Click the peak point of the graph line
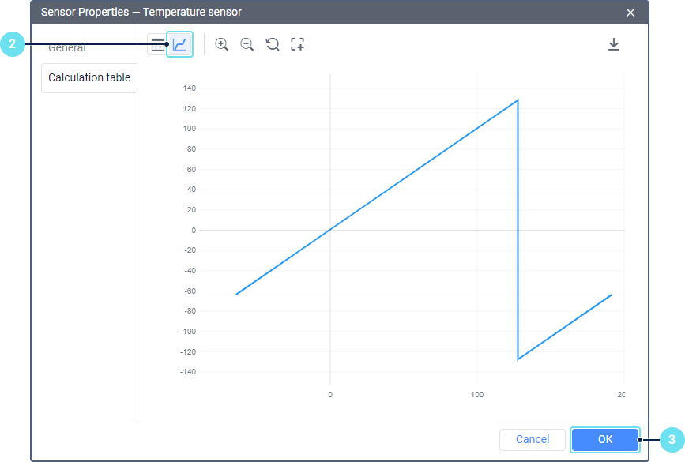Viewport: 685px width, 462px height. [518, 100]
